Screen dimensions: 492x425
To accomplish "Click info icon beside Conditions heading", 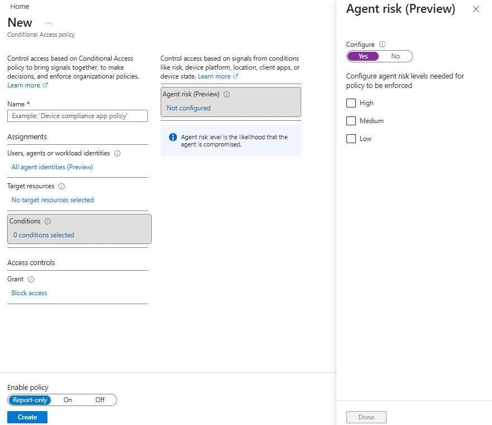I will coord(47,221).
